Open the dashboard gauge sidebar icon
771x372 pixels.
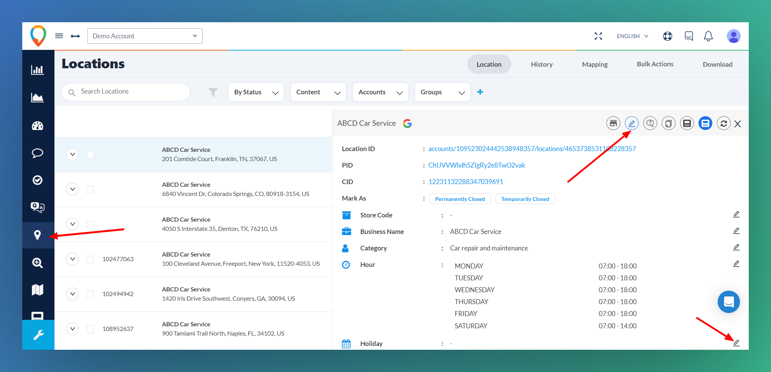38,126
